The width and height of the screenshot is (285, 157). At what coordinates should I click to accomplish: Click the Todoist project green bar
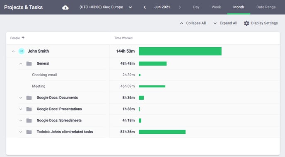[x=162, y=132]
